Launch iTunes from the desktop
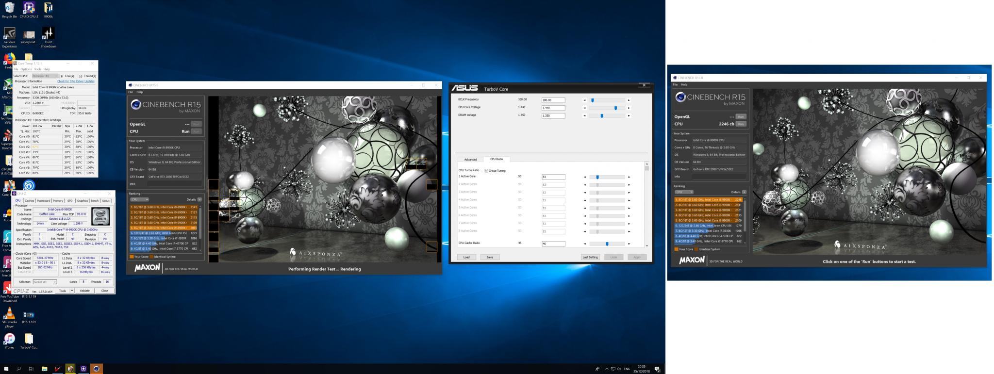 point(9,341)
